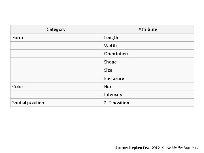This screenshot has width=204, height=153.
Task: Select the blank Category cell beside Intensity
Action: 56,95
